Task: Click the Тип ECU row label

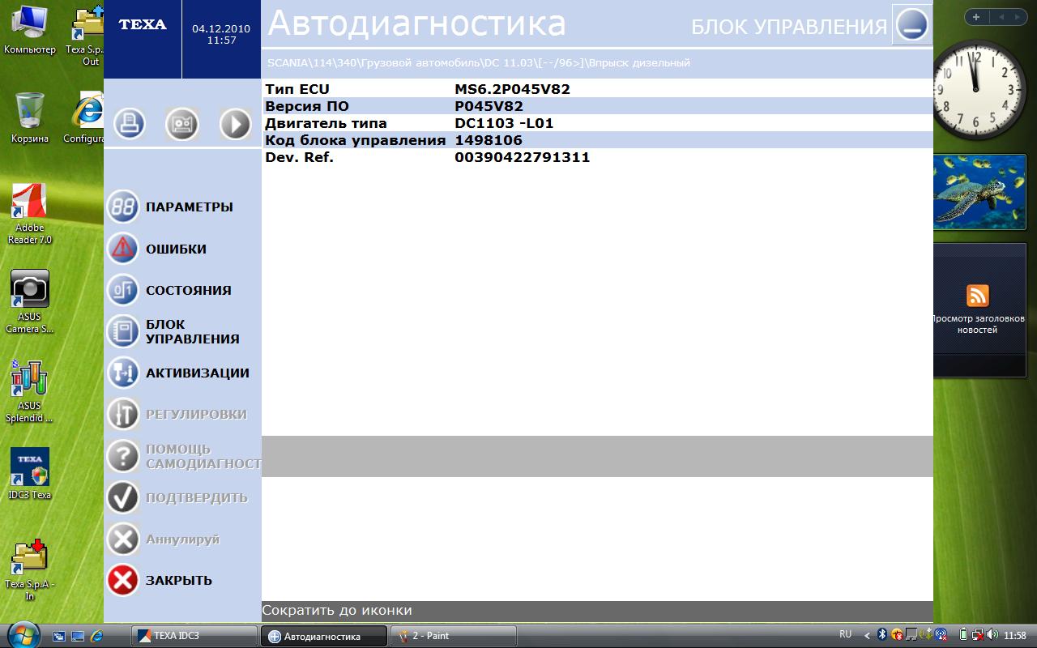Action: point(297,89)
